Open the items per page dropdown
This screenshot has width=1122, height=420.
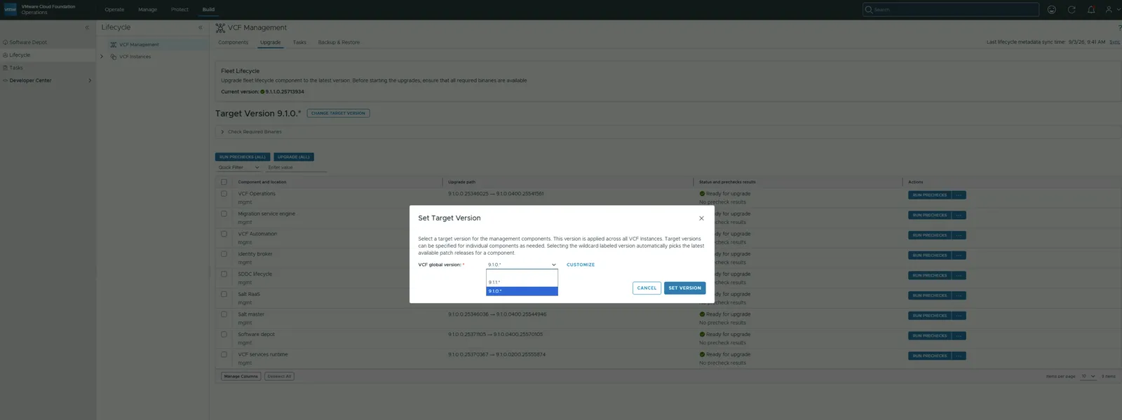(x=1088, y=377)
